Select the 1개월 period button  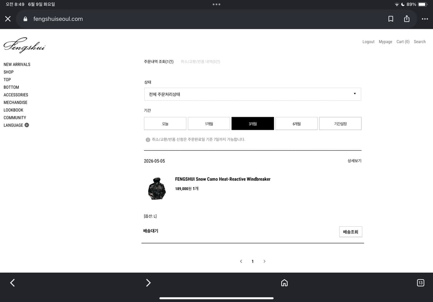pos(209,123)
